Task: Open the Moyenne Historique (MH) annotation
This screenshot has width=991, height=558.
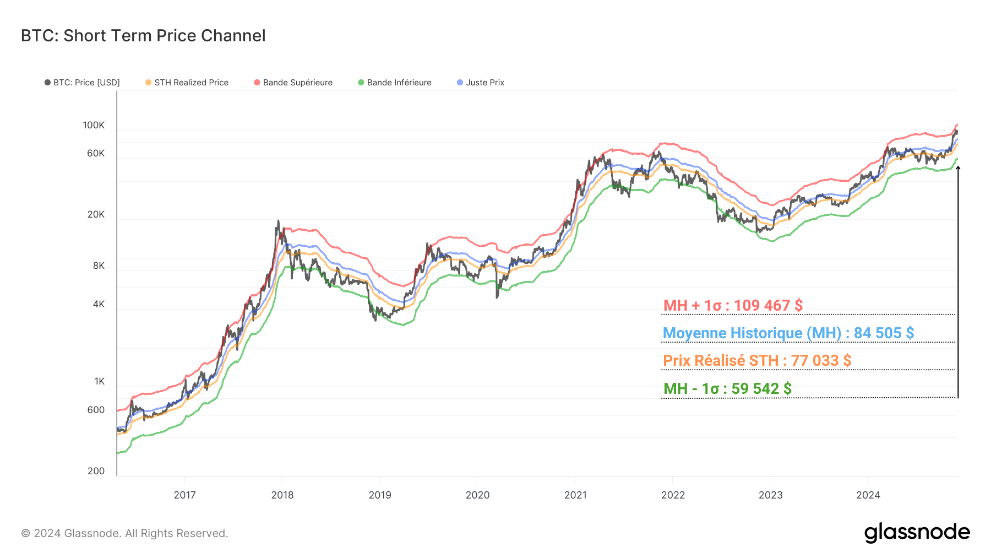Action: click(788, 333)
